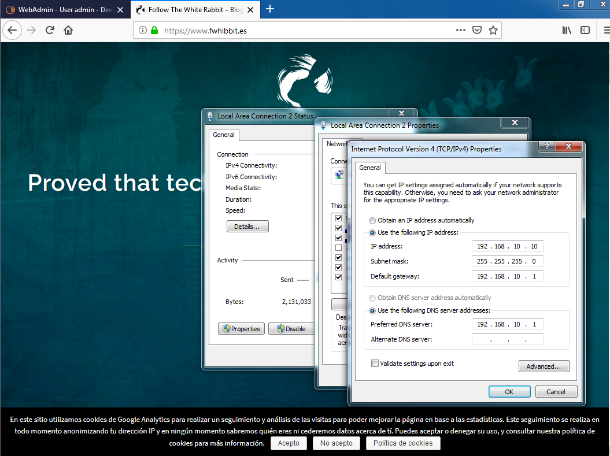View site security padlock information

pyautogui.click(x=154, y=31)
